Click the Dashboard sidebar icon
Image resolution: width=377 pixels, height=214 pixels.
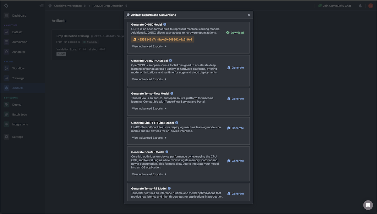[7, 15]
